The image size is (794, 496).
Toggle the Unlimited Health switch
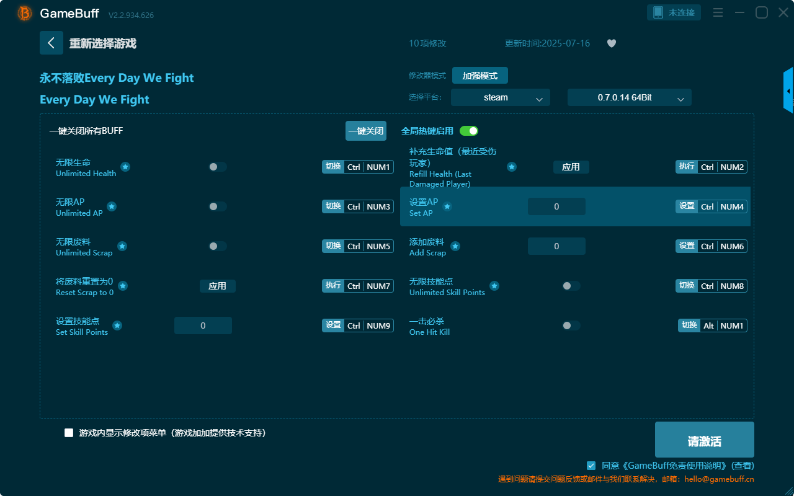tap(218, 167)
